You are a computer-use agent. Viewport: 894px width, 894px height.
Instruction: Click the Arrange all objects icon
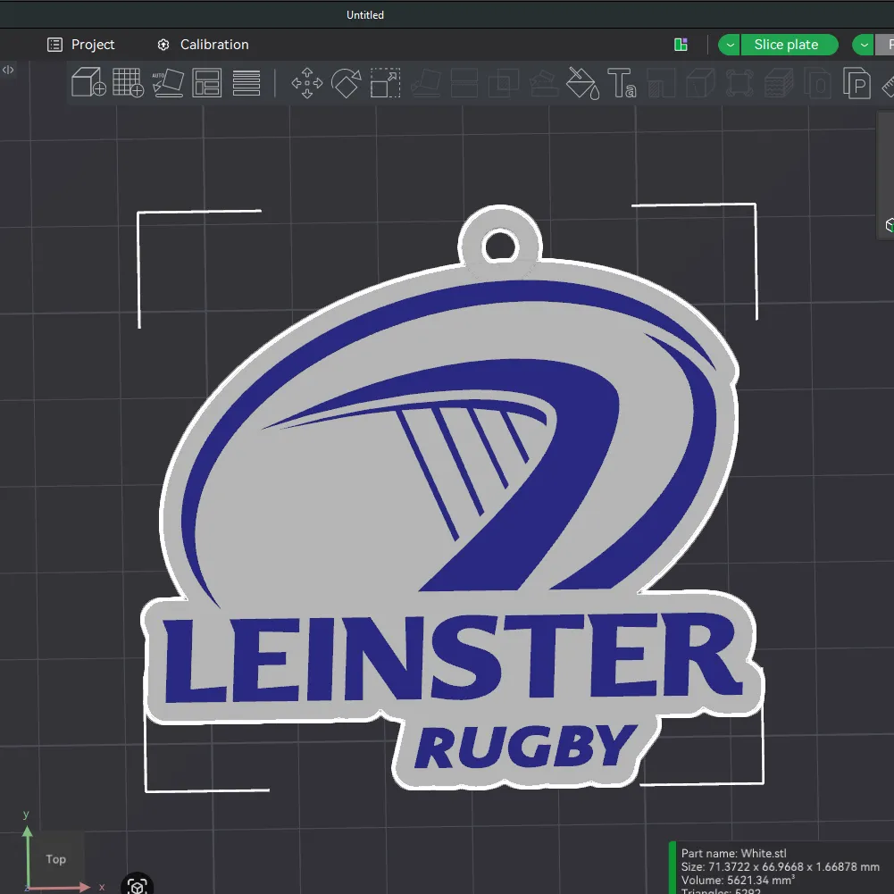[207, 83]
